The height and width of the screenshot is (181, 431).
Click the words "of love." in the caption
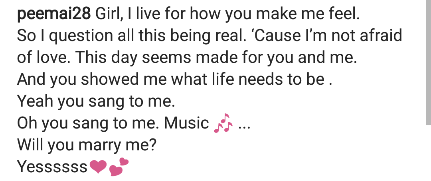tap(43, 58)
